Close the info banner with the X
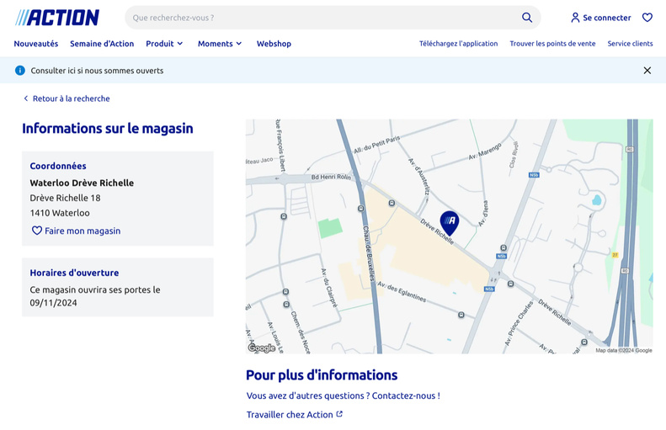The image size is (666, 430). point(647,71)
